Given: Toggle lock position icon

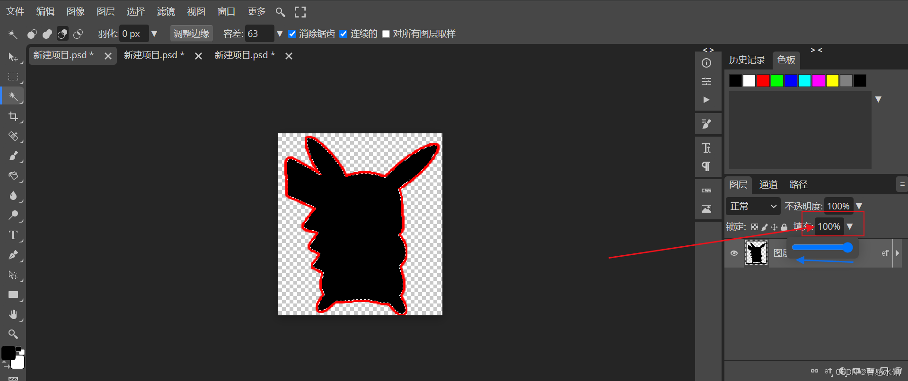Looking at the screenshot, I should (x=775, y=227).
